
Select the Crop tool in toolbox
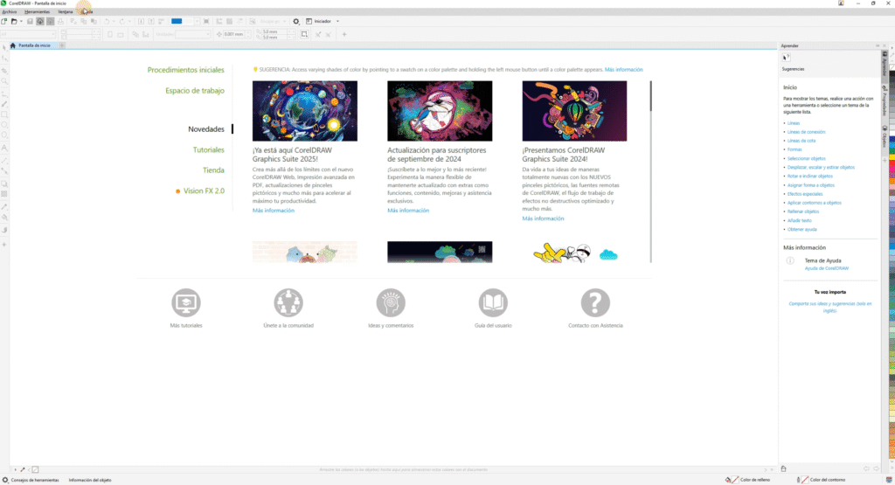(x=4, y=71)
